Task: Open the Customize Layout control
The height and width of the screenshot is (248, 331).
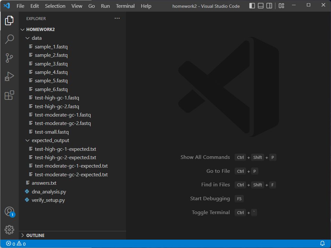Action: [281, 5]
